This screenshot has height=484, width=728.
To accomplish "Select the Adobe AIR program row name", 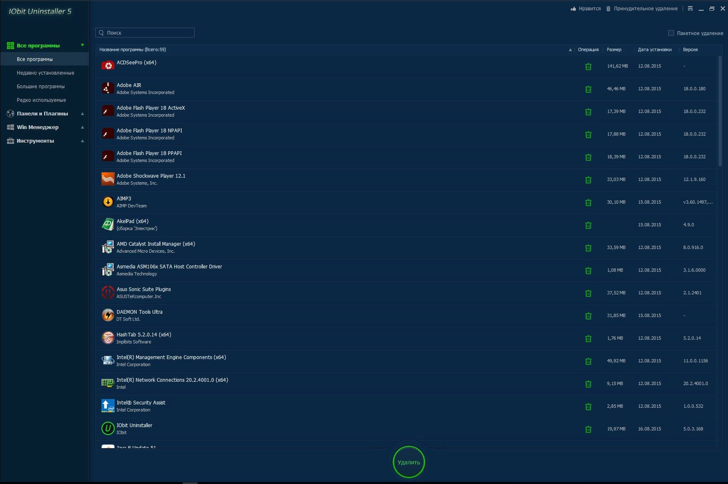I will click(129, 85).
